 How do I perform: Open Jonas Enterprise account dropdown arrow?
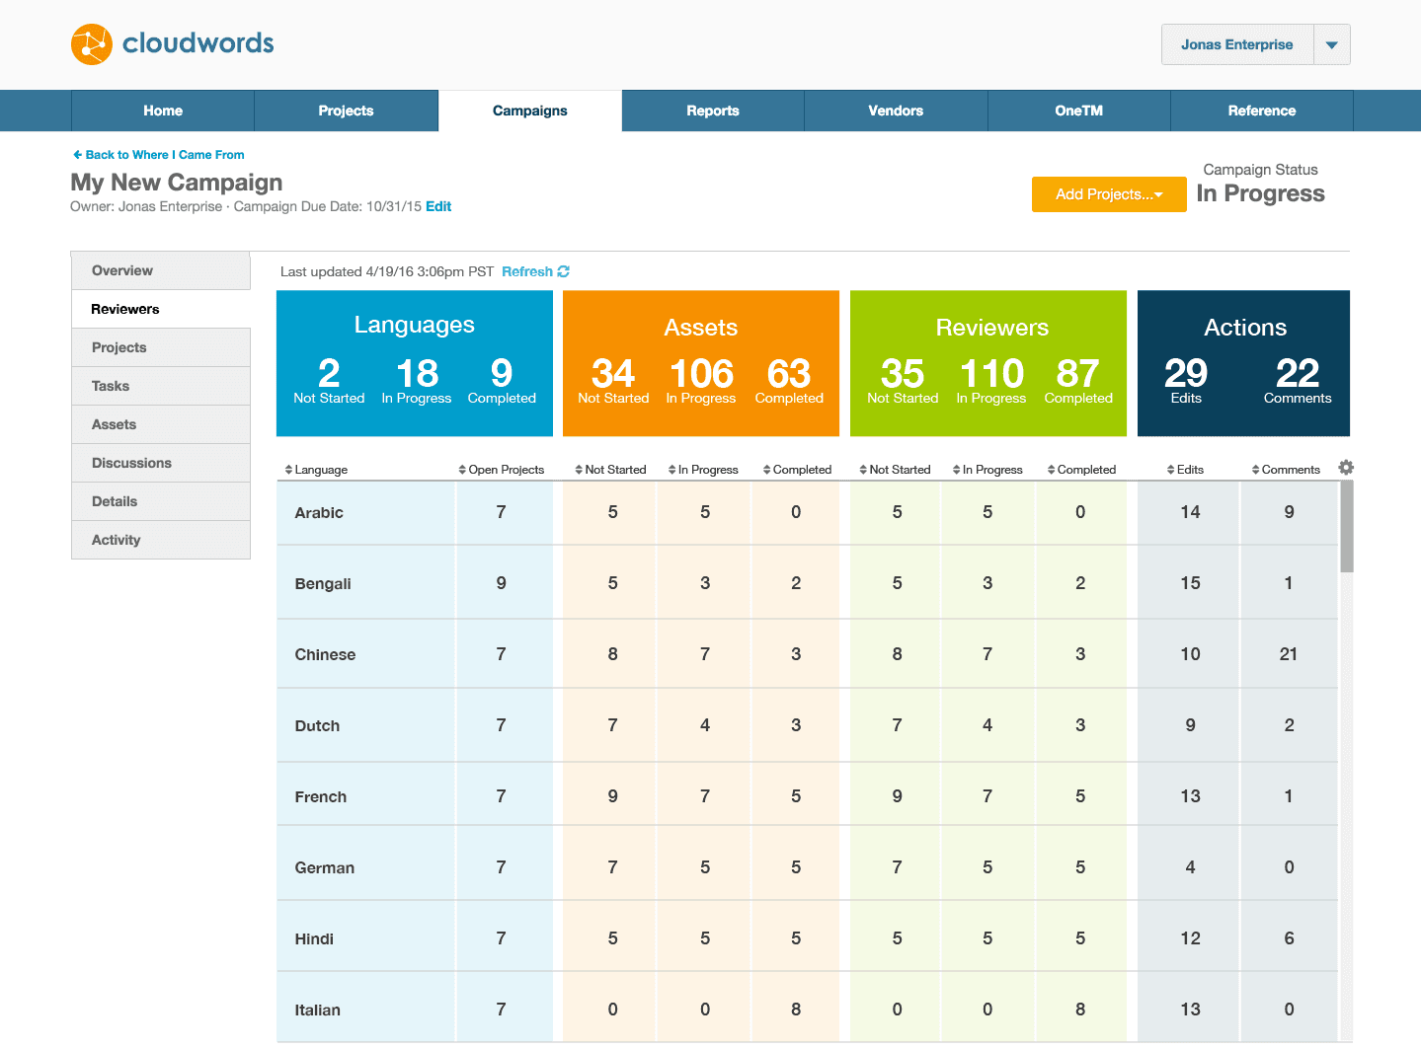pos(1332,44)
